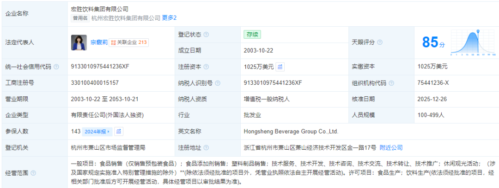Select former name 杭州宏胜饮料集团有限公司
This screenshot has width=499, height=188.
(x=126, y=18)
